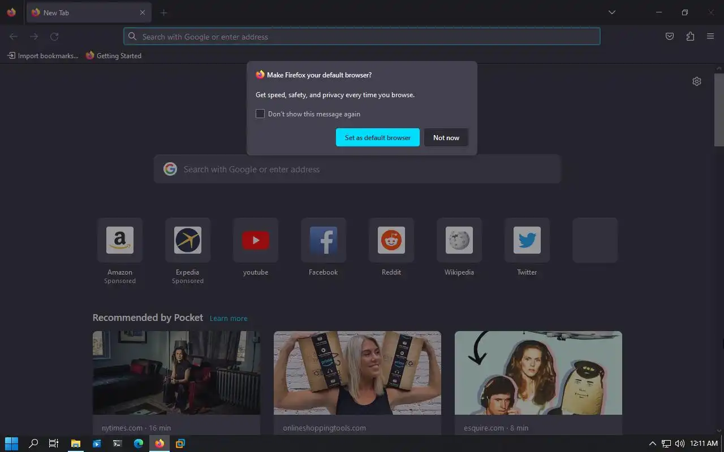Screen dimensions: 724x452
Task: Open the 12:11 AM clock
Action: [704, 444]
